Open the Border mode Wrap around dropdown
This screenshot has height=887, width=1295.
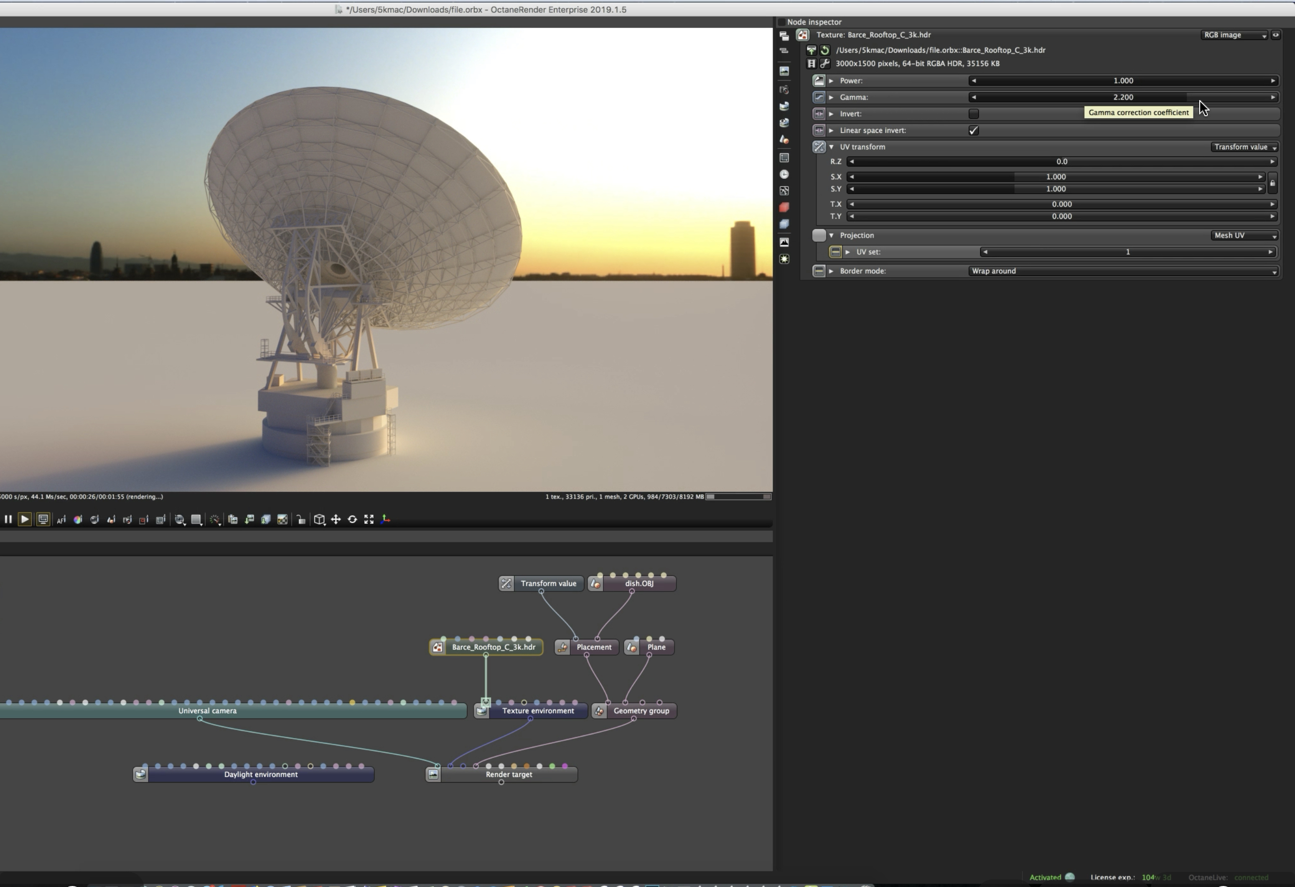(x=1122, y=271)
